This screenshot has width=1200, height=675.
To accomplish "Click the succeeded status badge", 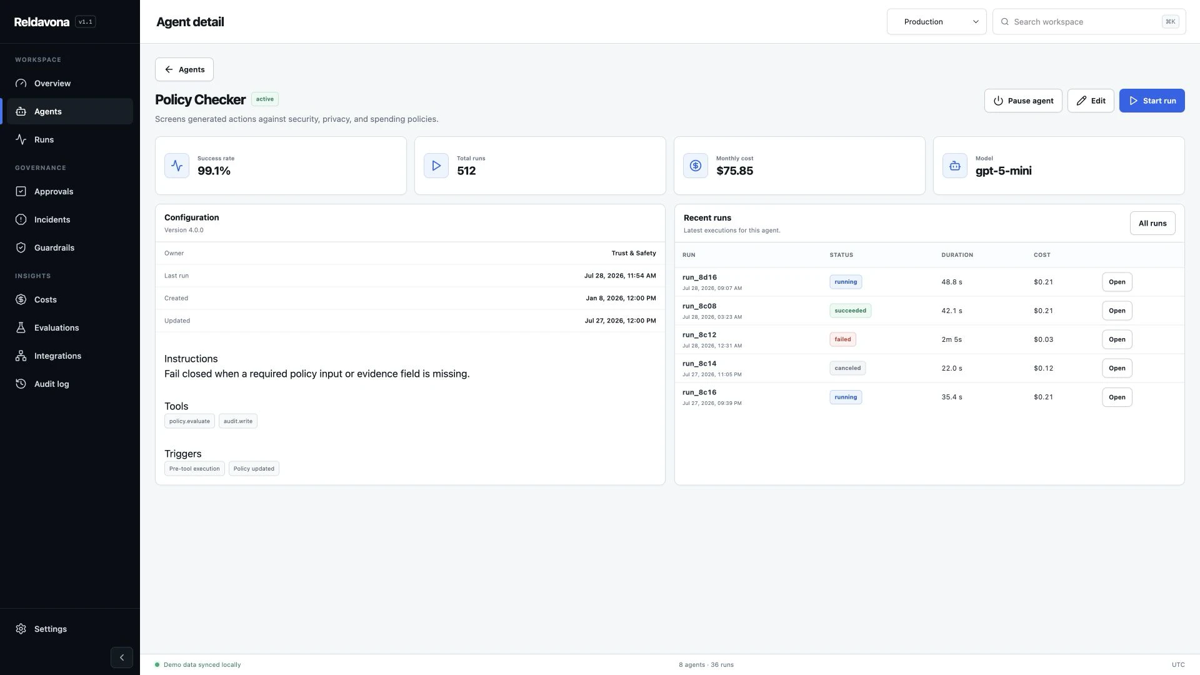I will 851,311.
